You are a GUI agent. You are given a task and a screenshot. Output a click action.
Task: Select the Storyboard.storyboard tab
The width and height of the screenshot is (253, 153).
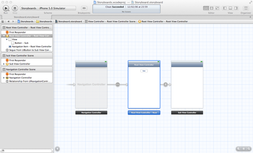coord(26,17)
